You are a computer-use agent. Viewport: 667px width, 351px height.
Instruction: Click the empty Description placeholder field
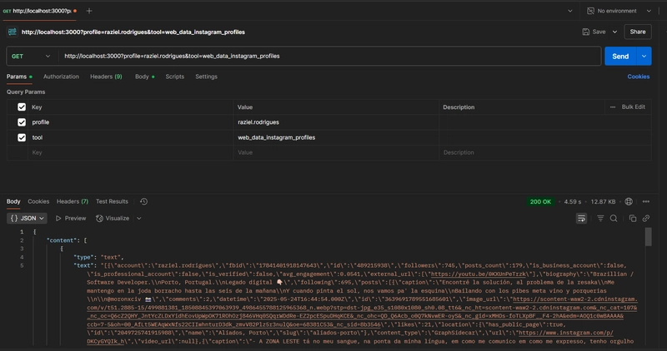point(545,153)
